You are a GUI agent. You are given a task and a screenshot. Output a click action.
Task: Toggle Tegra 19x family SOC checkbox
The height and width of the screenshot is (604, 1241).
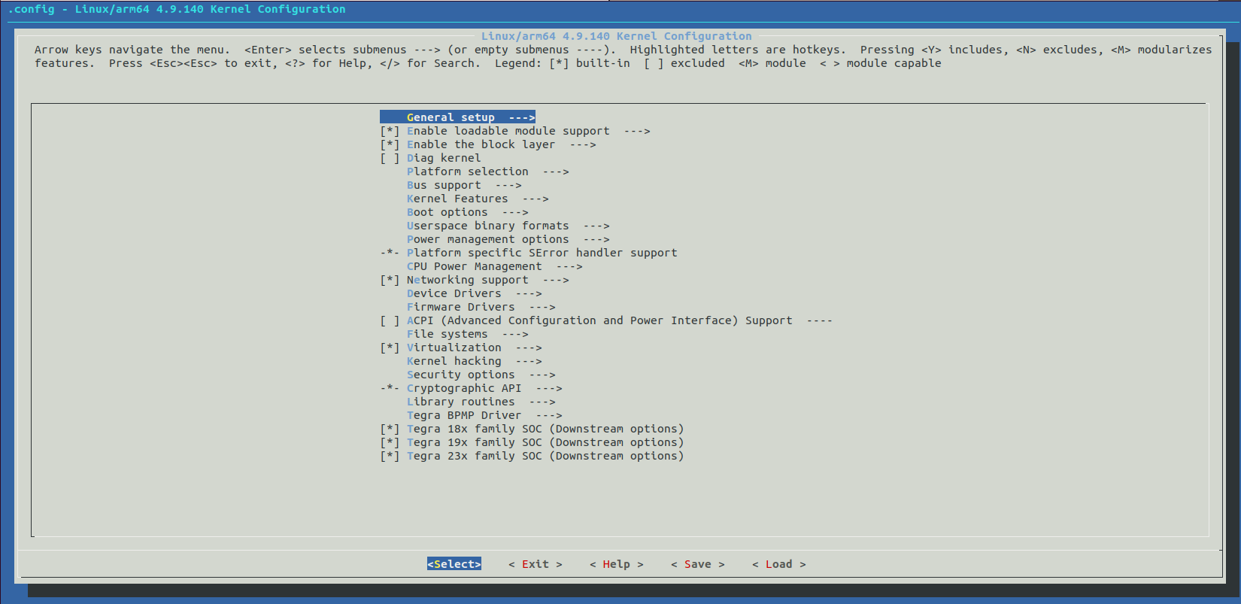(390, 442)
